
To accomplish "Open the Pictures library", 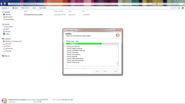I will [8, 31].
